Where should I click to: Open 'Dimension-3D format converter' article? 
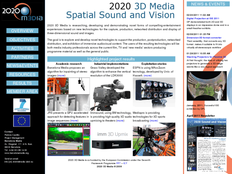(204, 38)
